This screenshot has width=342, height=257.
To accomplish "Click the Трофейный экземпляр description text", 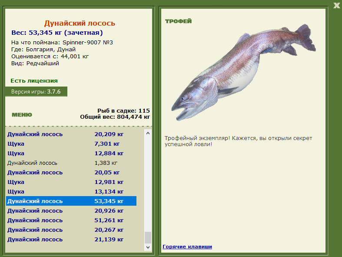I will (239, 141).
